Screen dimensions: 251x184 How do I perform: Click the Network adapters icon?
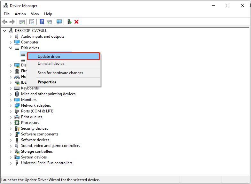17,105
